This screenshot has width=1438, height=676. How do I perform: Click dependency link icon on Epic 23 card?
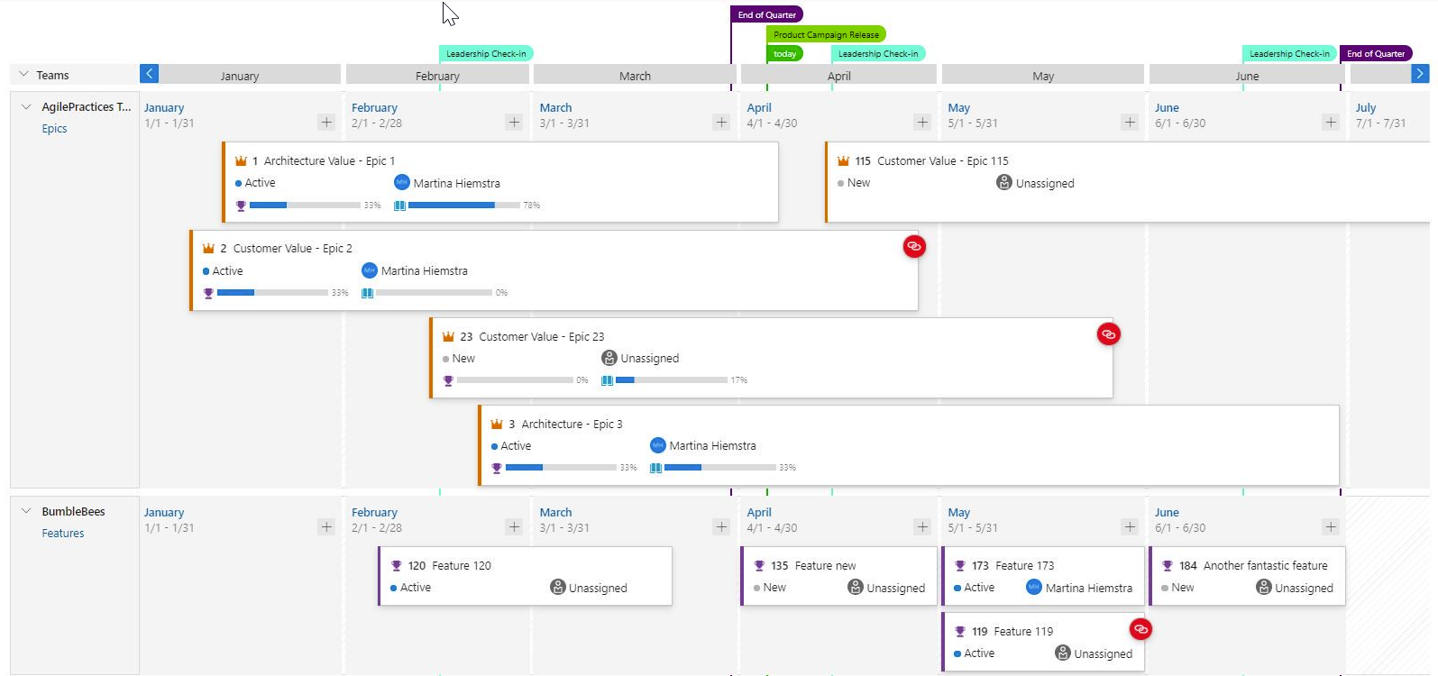1108,334
